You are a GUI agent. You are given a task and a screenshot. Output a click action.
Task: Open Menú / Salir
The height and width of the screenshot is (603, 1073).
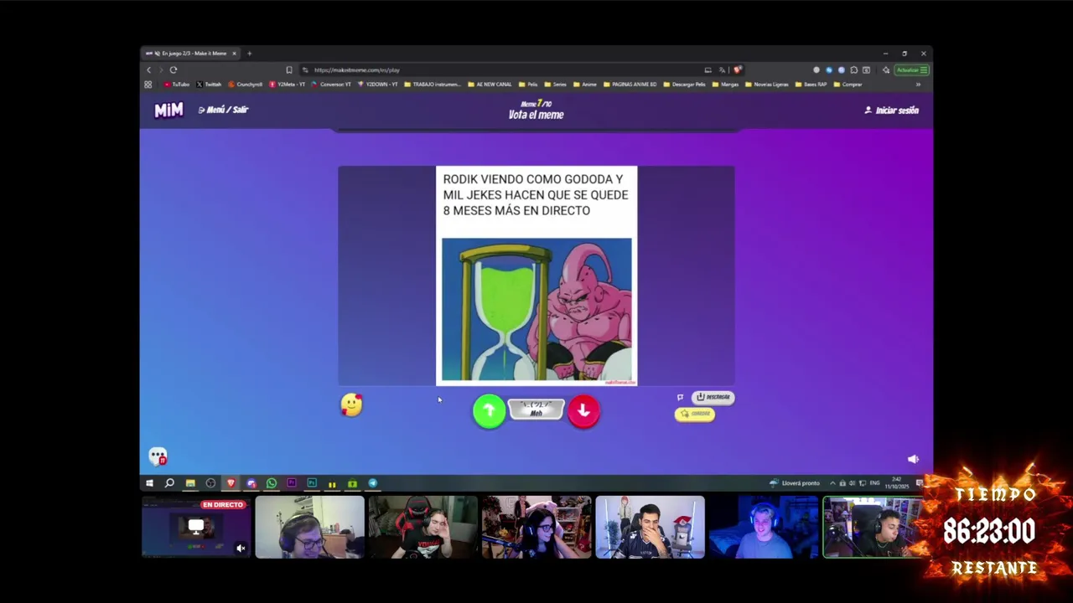tap(224, 110)
